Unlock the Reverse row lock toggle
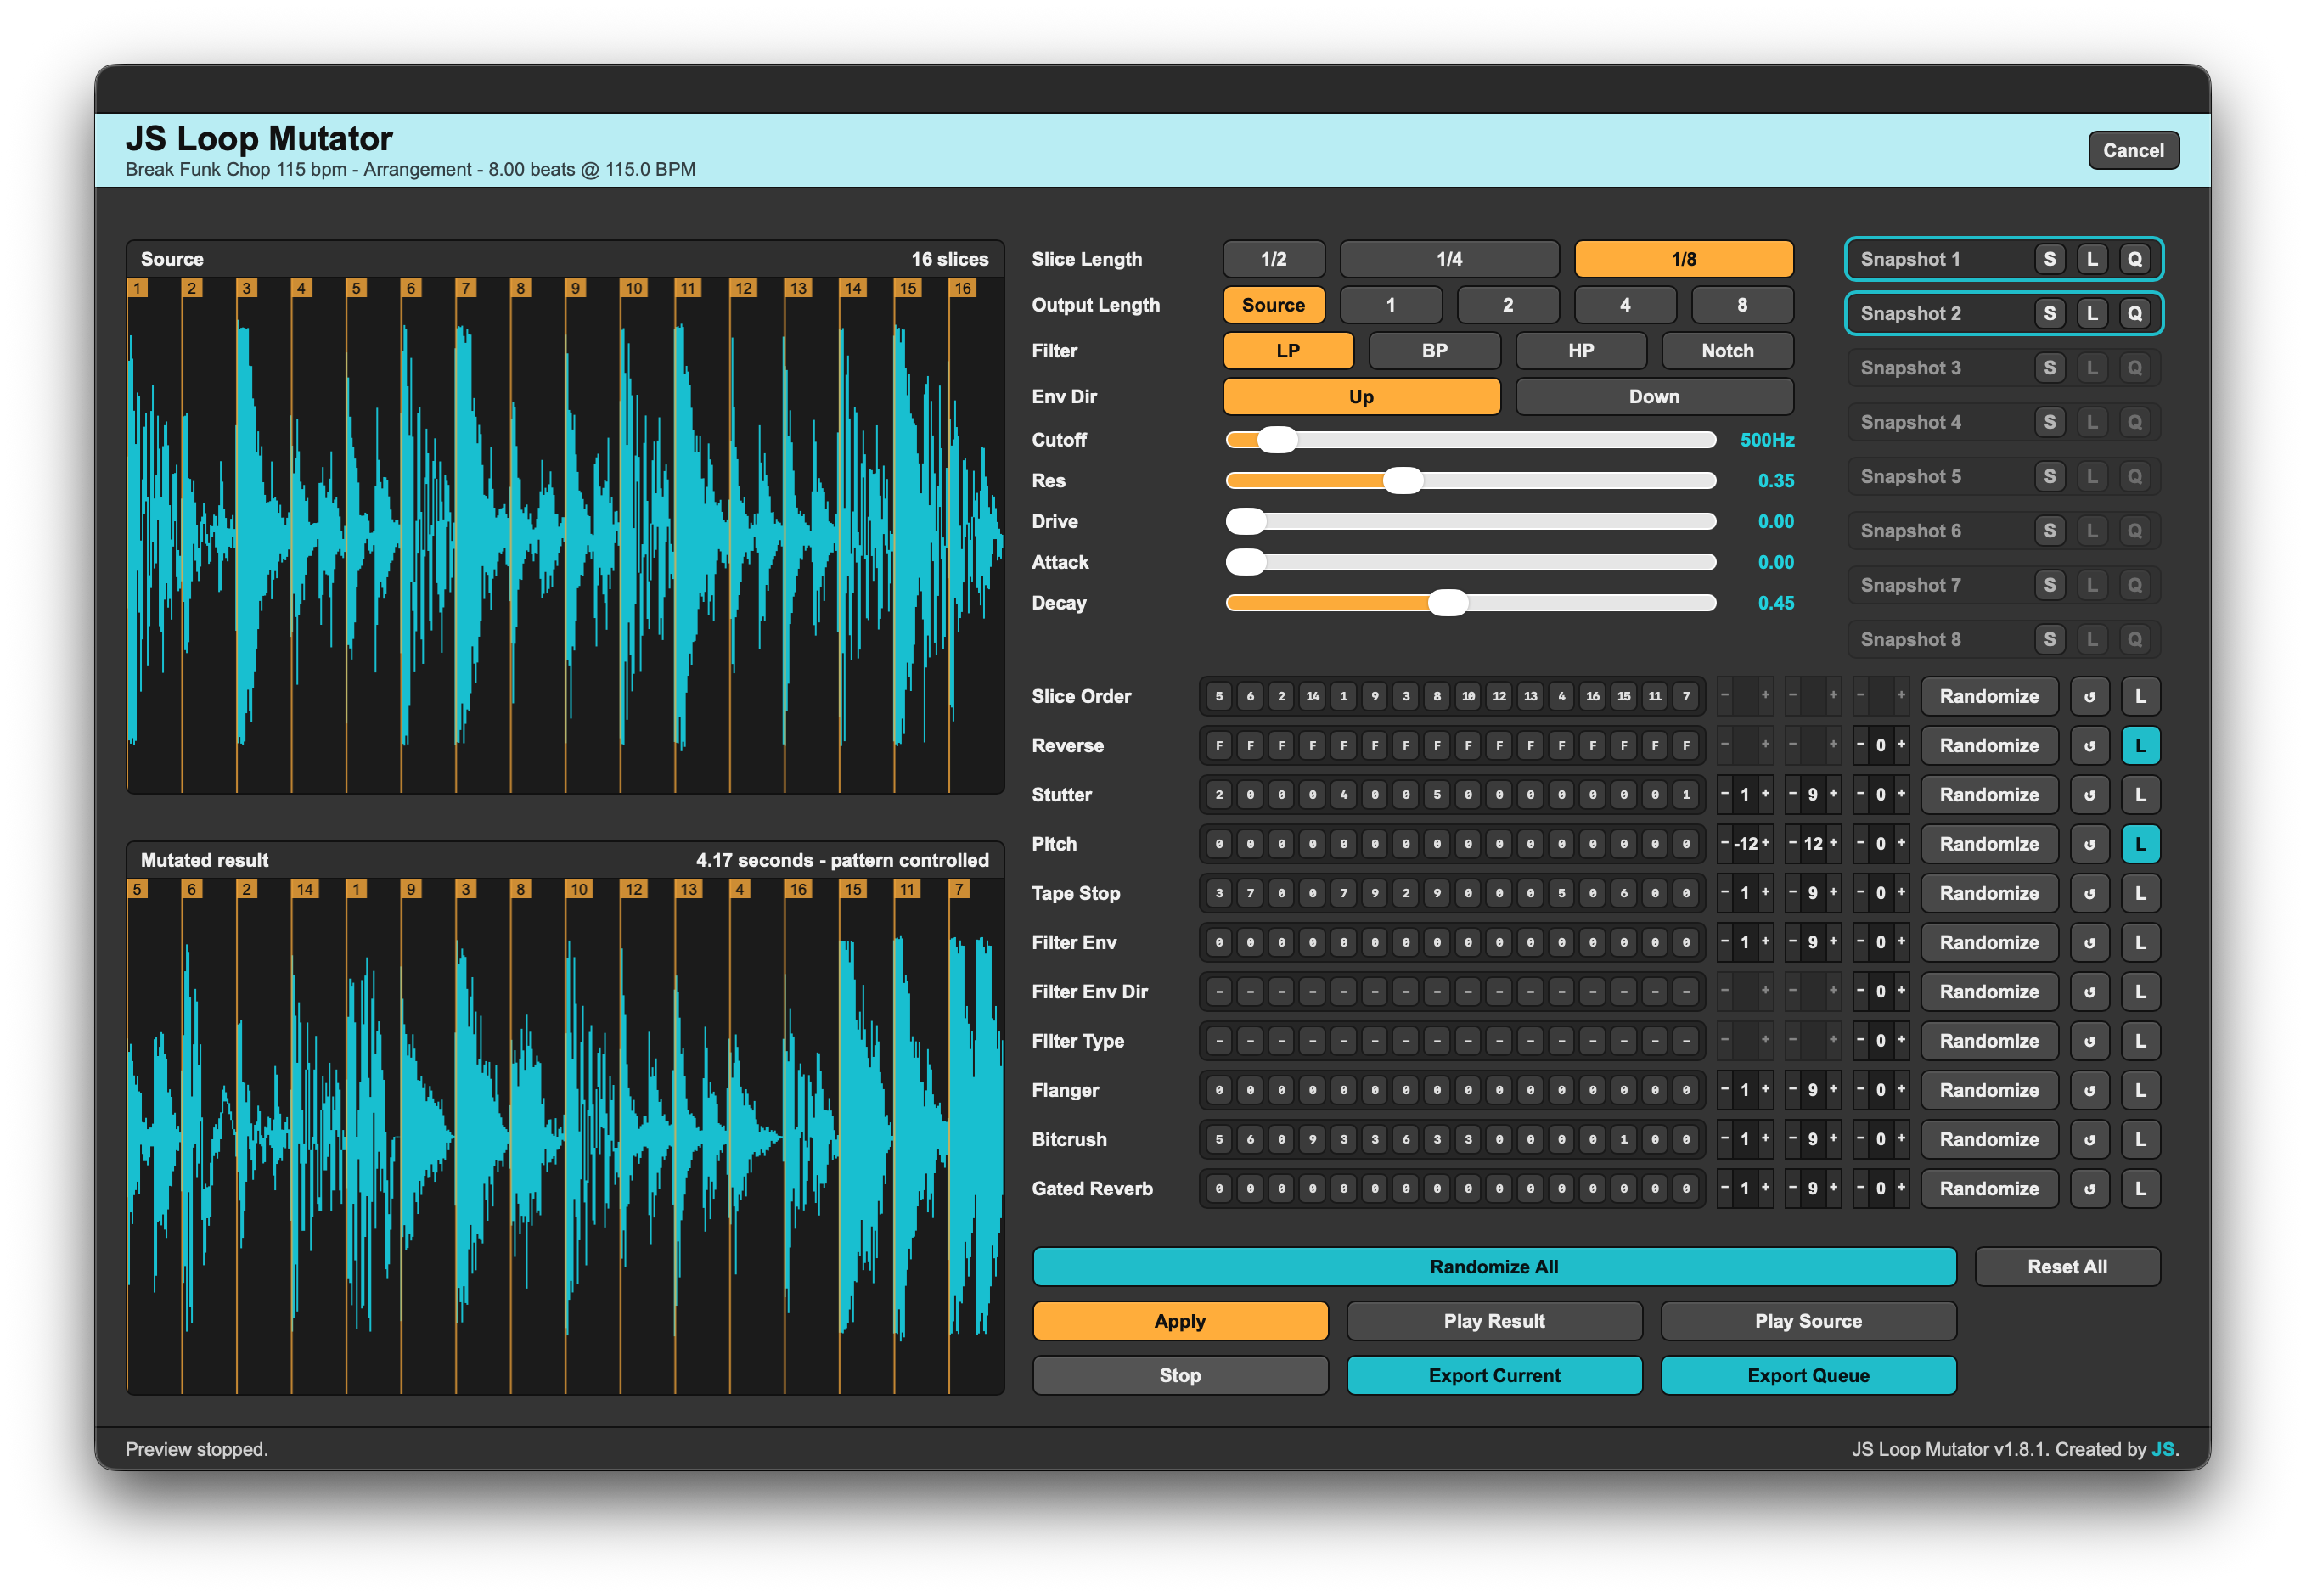The image size is (2306, 1596). click(2140, 746)
